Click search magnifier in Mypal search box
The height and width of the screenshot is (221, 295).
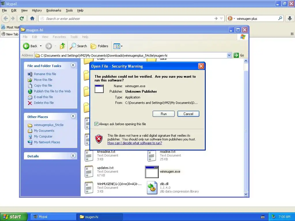[x=280, y=18]
